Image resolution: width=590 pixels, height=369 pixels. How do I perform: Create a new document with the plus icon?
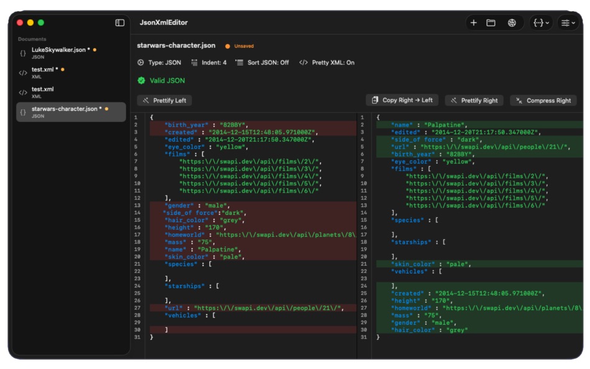(x=473, y=22)
